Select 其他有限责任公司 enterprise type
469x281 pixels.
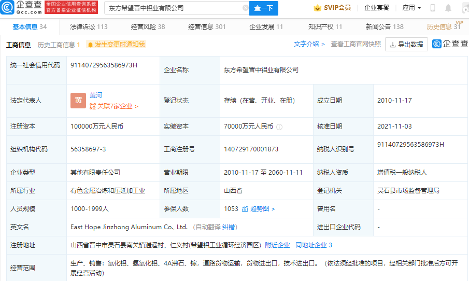95,172
